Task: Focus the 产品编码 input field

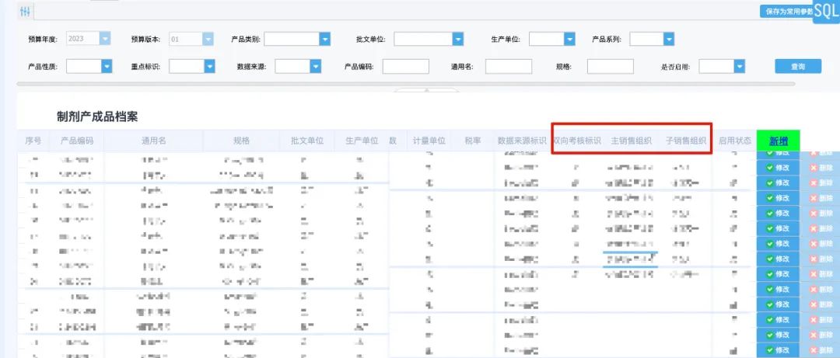Action: point(405,66)
